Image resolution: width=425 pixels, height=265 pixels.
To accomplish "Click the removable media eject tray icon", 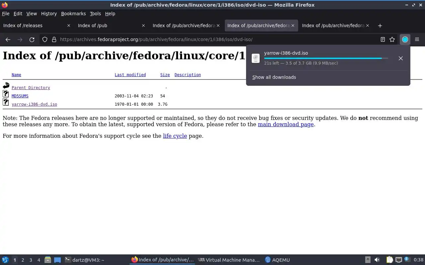I will tap(368, 260).
